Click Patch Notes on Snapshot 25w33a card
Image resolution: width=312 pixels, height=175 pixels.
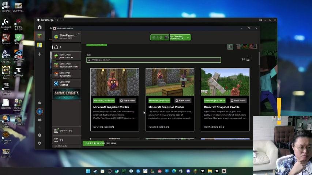click(x=238, y=101)
